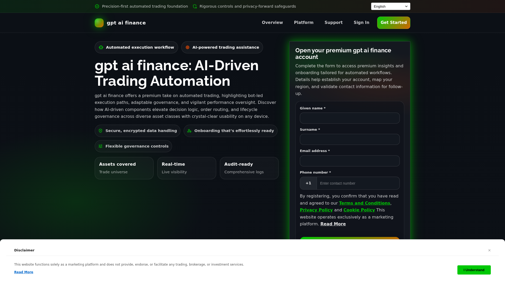Focus the Given name field

tap(350, 118)
